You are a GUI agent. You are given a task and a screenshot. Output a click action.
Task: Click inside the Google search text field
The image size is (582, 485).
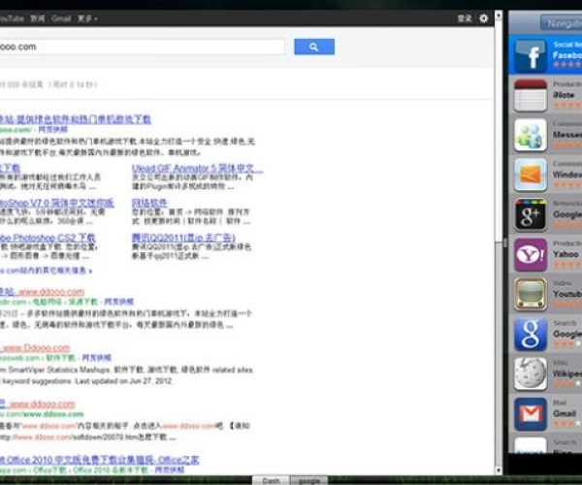click(145, 47)
